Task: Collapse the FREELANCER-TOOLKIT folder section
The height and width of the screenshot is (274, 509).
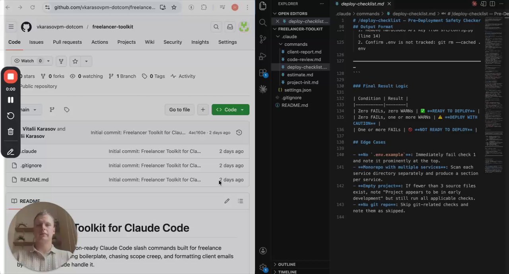Action: 301,29
